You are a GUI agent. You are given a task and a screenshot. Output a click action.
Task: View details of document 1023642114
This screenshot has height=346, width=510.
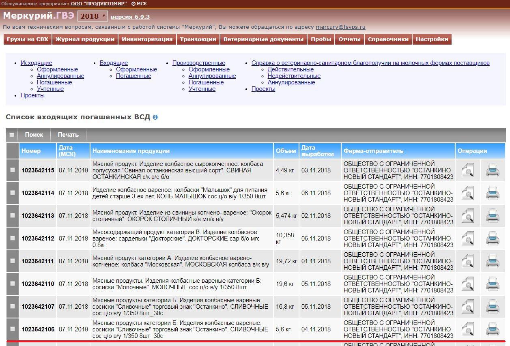pos(468,193)
